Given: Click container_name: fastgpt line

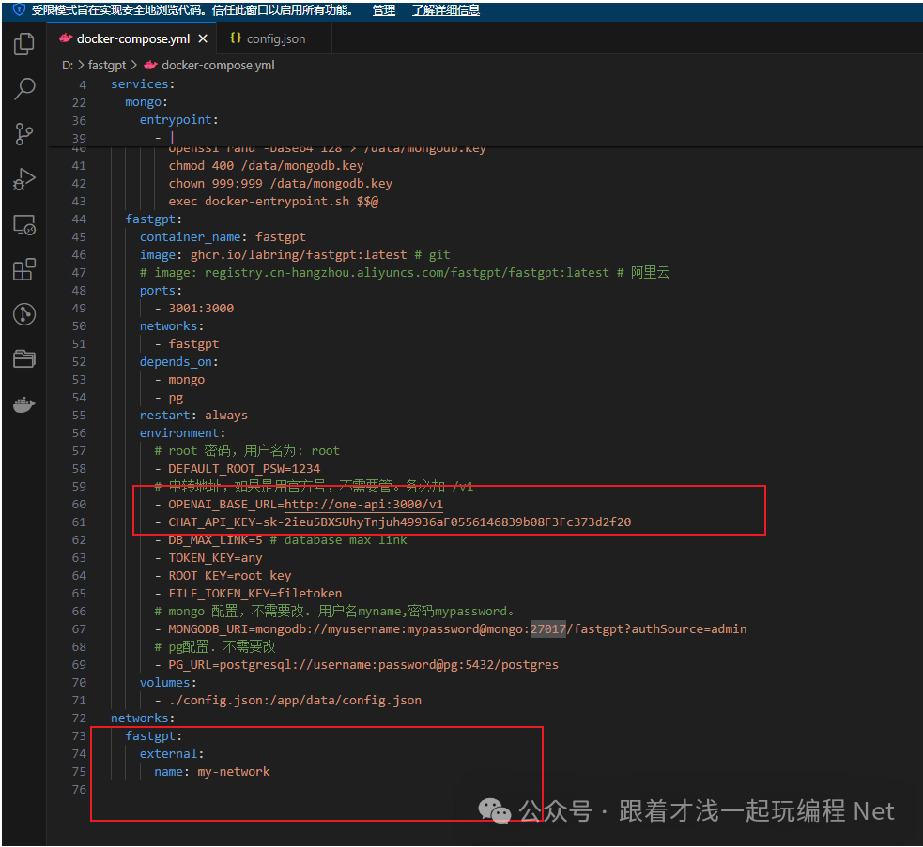Looking at the screenshot, I should tap(223, 236).
